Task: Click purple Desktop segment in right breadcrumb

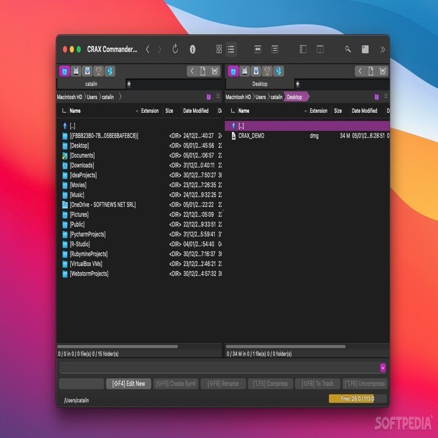Action: pos(296,97)
